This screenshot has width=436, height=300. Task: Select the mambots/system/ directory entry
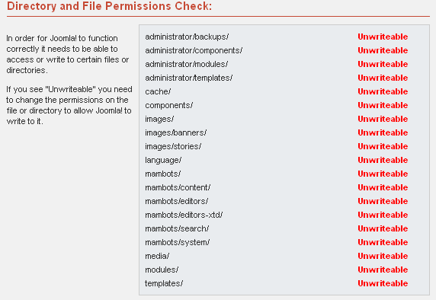pos(177,242)
